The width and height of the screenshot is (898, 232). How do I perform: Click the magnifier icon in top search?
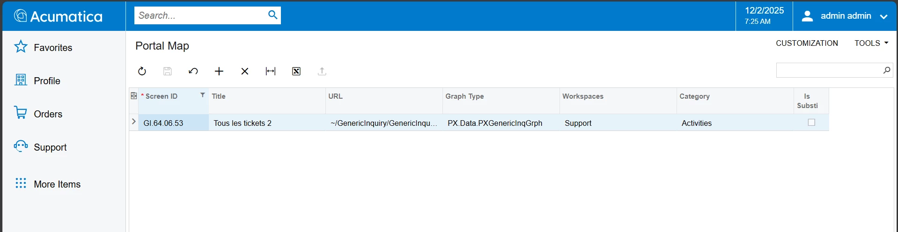[x=272, y=15]
